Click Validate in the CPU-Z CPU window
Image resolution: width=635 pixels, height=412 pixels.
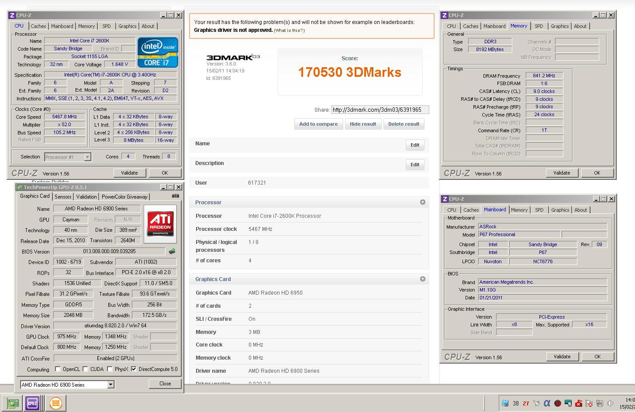(x=129, y=173)
